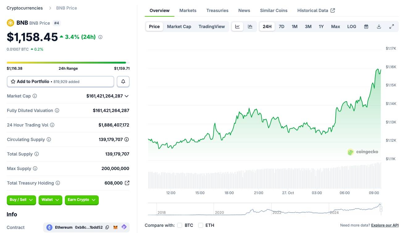405x233 pixels.
Task: Tick the ETH compare checkbox
Action: [201, 225]
